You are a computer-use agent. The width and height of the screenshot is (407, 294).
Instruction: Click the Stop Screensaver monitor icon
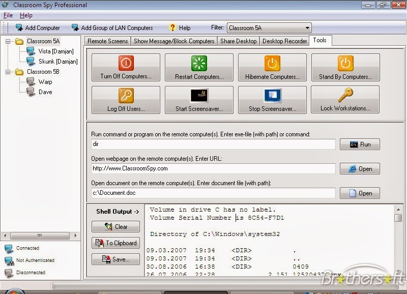[x=272, y=96]
